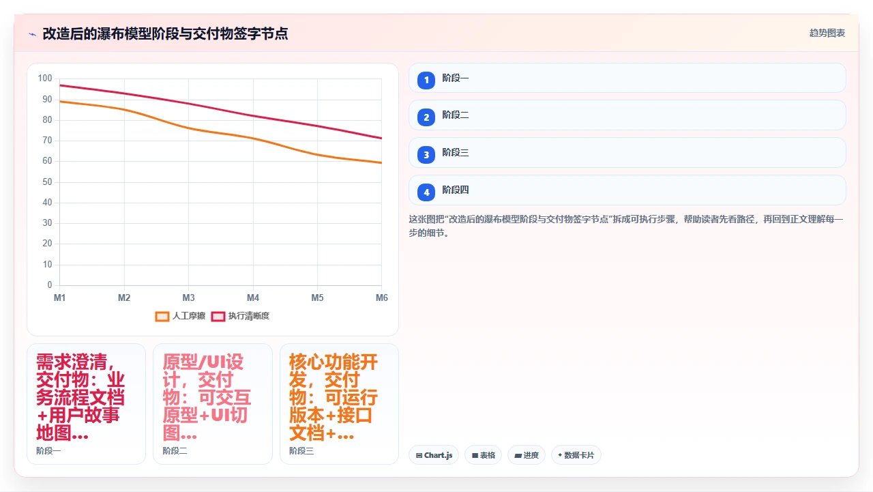The height and width of the screenshot is (492, 873).
Task: Click the 阶段一 caption under the red card
Action: [x=48, y=451]
